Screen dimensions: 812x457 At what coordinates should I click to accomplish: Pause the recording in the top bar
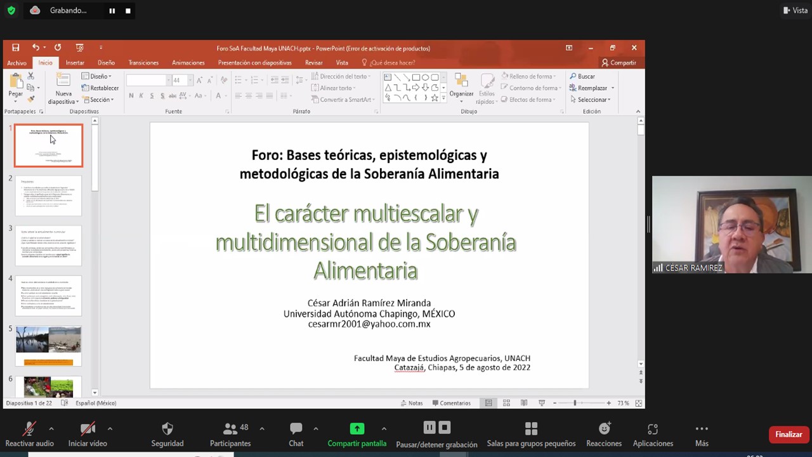point(112,11)
